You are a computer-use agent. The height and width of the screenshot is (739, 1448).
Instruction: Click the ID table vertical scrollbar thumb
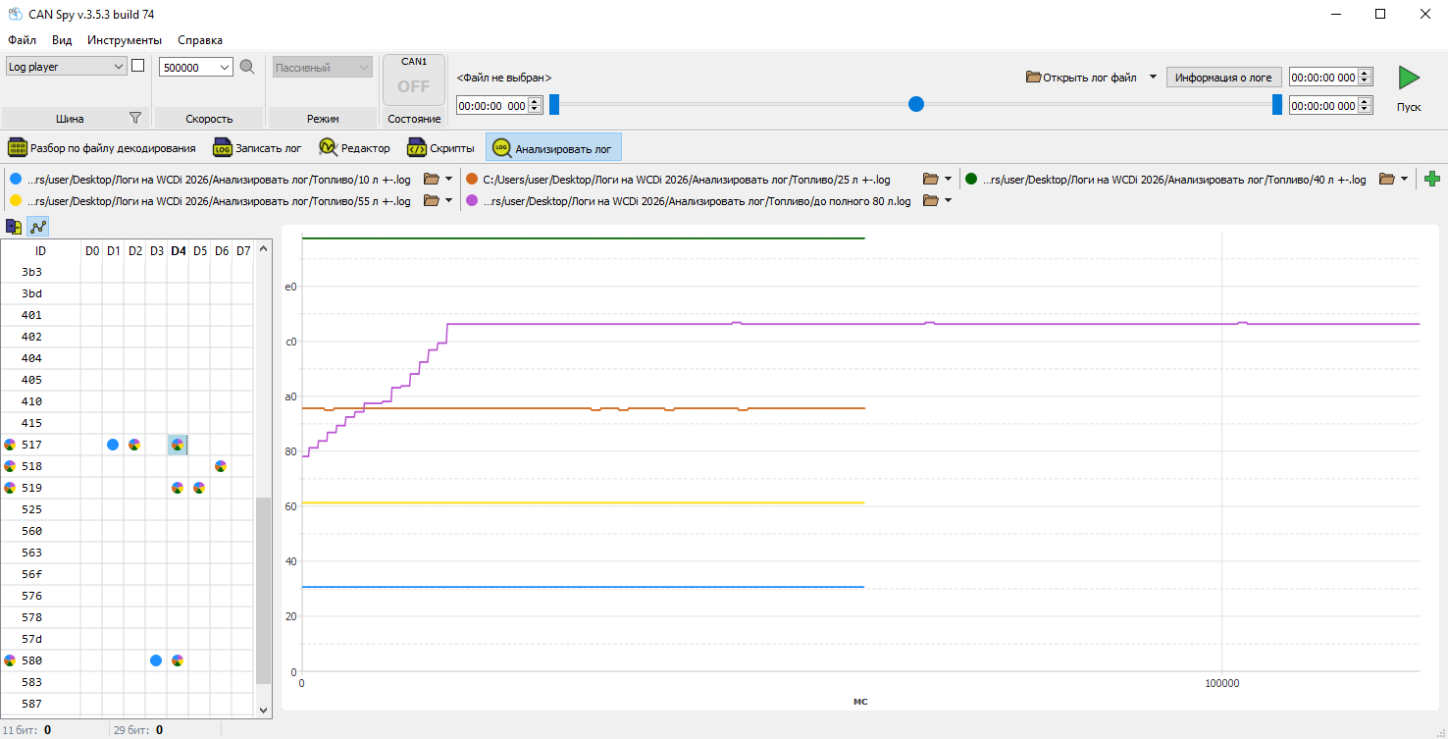pyautogui.click(x=263, y=590)
